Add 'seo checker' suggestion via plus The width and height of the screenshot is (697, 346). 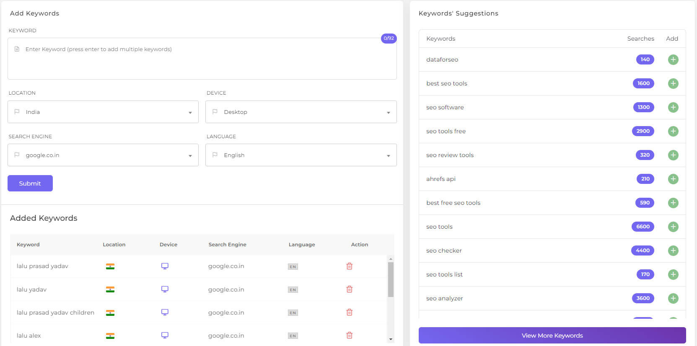[673, 250]
